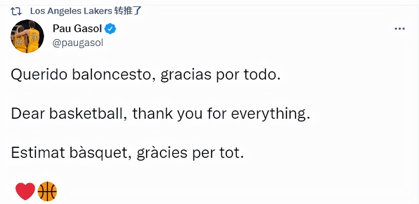Open the @paugasol handle
419x204 pixels.
78,43
